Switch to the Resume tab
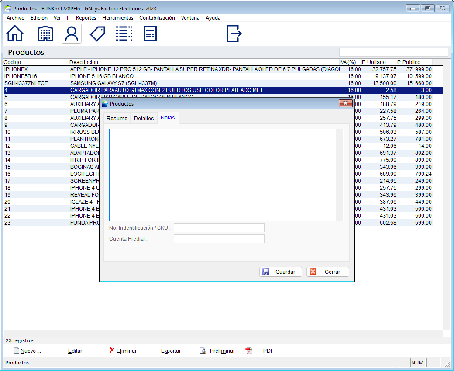 point(117,118)
